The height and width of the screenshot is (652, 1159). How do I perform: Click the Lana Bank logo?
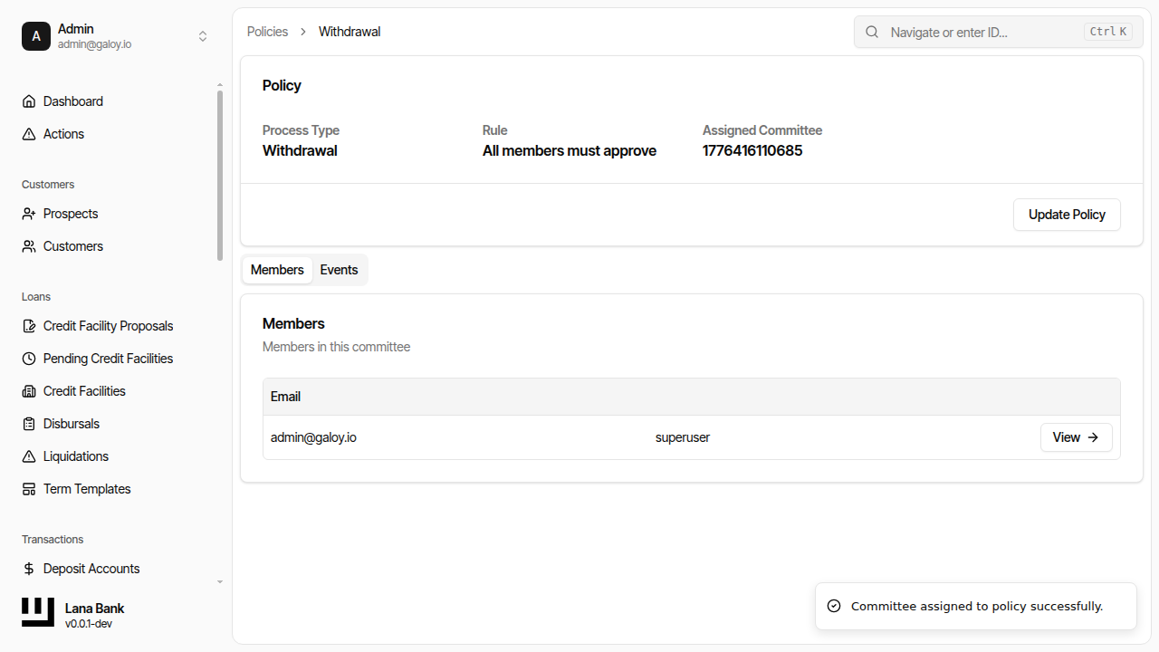pyautogui.click(x=37, y=611)
